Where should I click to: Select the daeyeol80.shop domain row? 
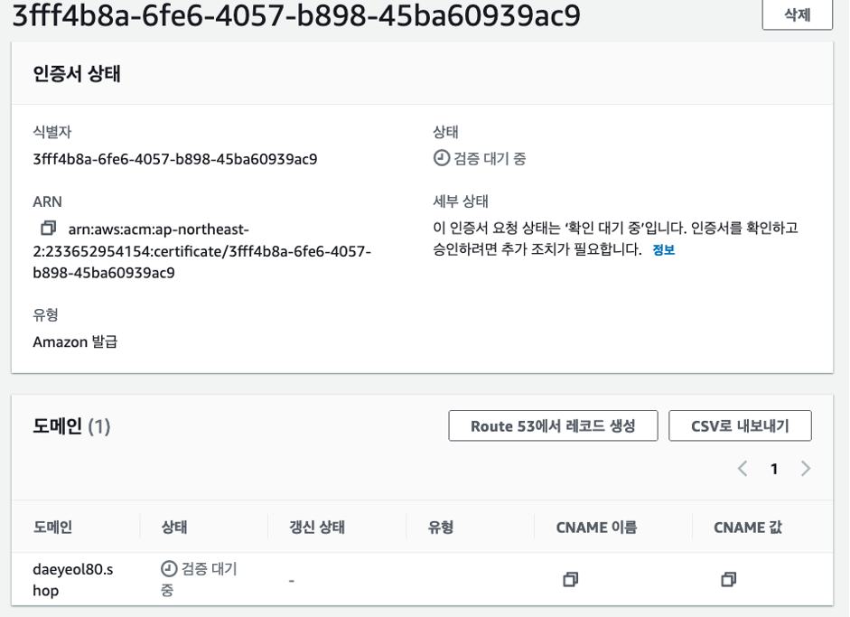click(73, 579)
